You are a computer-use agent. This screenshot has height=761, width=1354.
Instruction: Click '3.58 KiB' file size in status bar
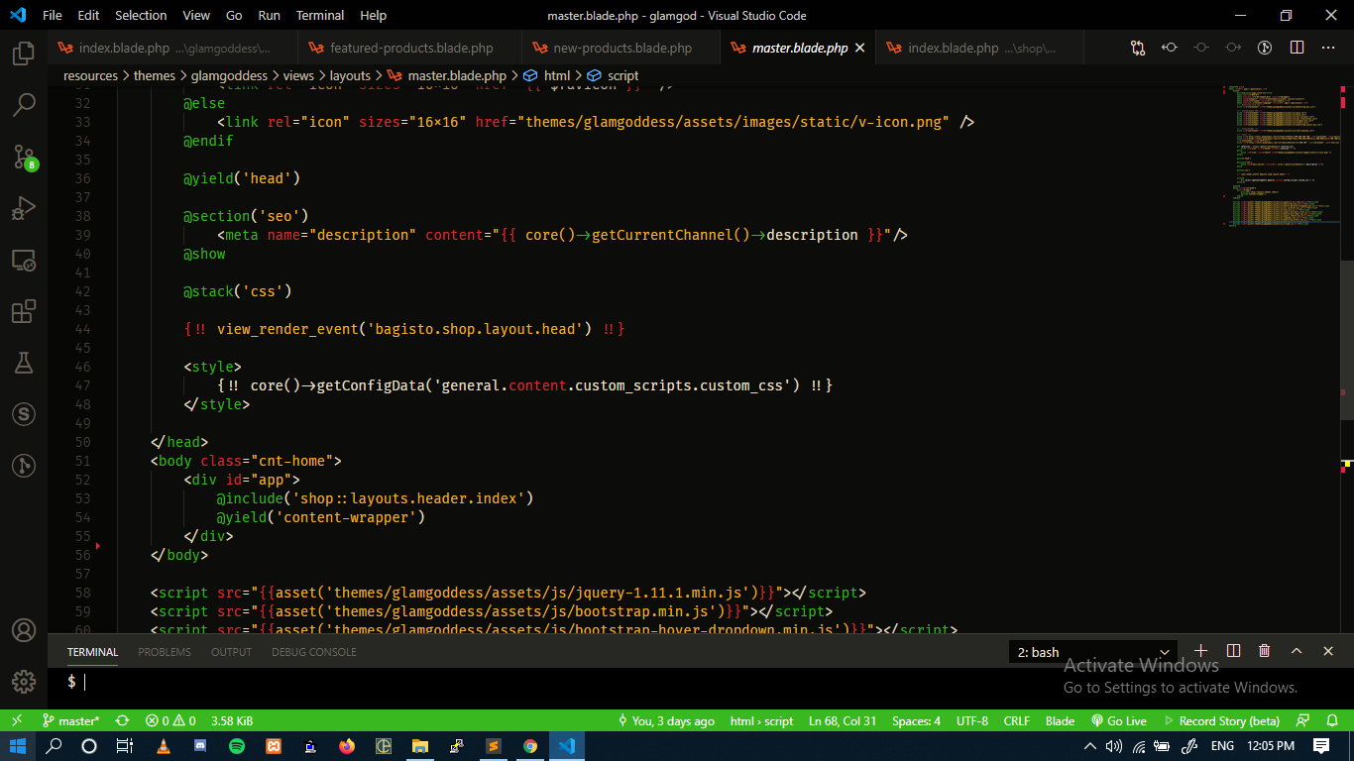[x=232, y=721]
